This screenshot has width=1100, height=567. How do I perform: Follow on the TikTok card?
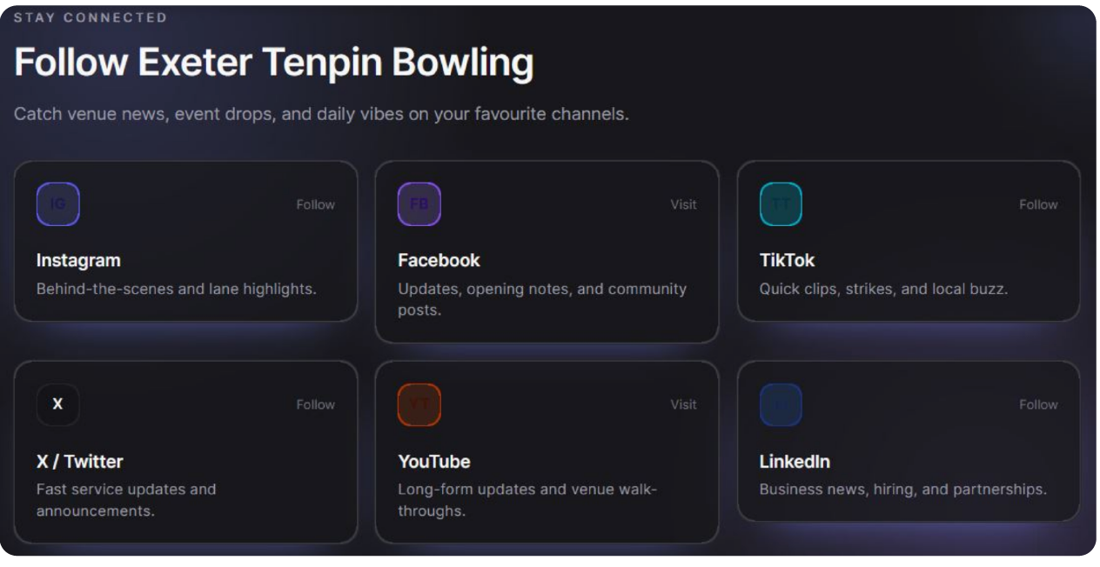(1038, 204)
